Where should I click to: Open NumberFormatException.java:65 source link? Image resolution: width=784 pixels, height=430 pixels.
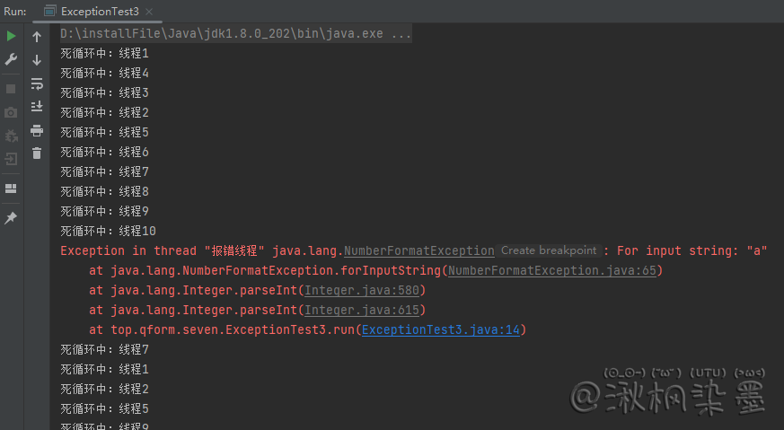[x=552, y=271]
